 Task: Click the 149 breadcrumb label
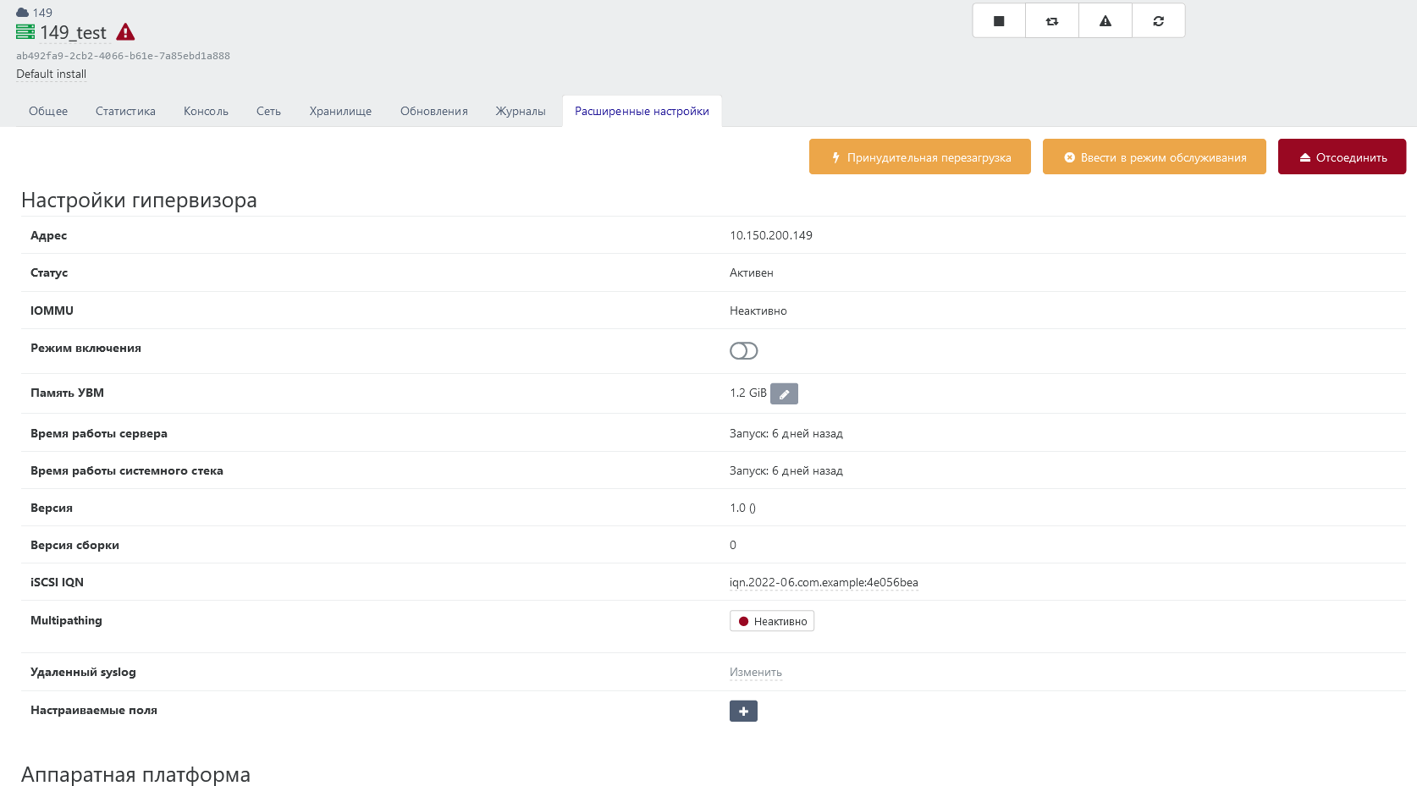pos(42,13)
